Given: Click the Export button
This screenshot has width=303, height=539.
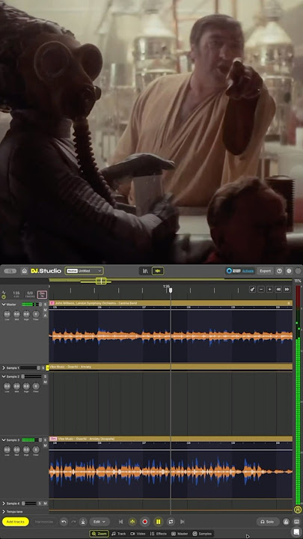Looking at the screenshot, I should pyautogui.click(x=265, y=271).
